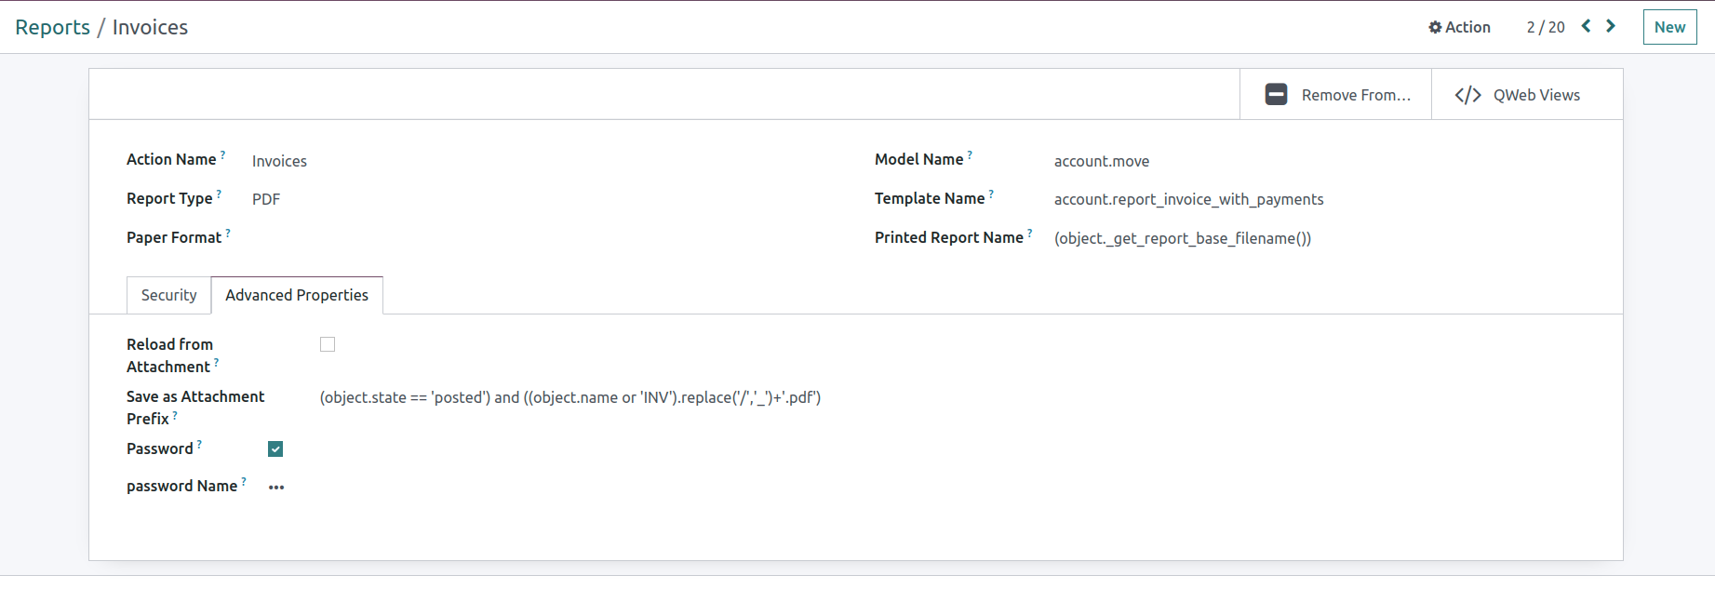Enable the Reload from Attachment checkbox
The image size is (1715, 602).
pyautogui.click(x=328, y=344)
